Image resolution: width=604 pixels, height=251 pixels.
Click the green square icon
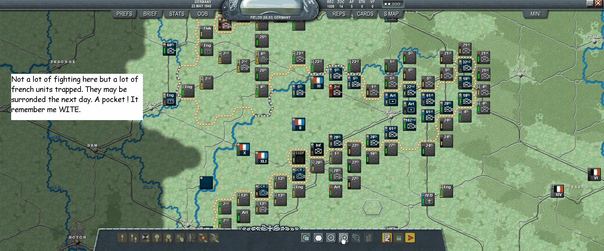(399, 238)
